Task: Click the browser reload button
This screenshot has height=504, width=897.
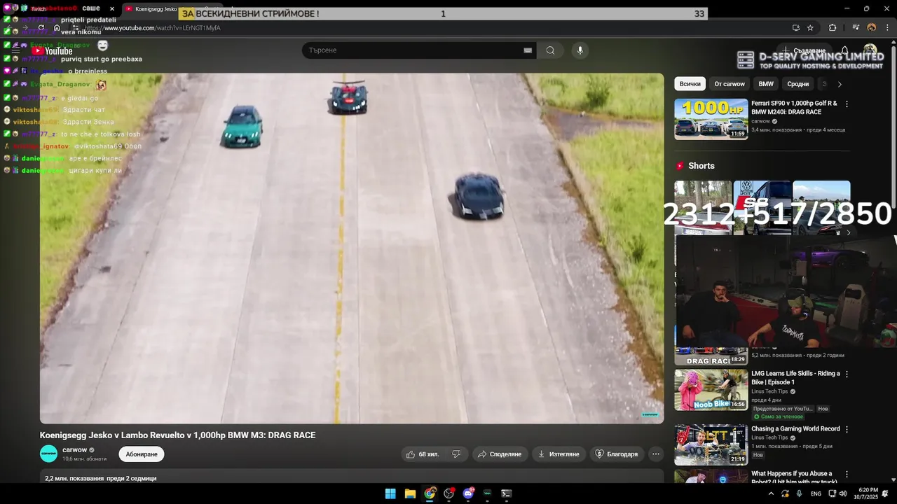Action: coord(41,28)
